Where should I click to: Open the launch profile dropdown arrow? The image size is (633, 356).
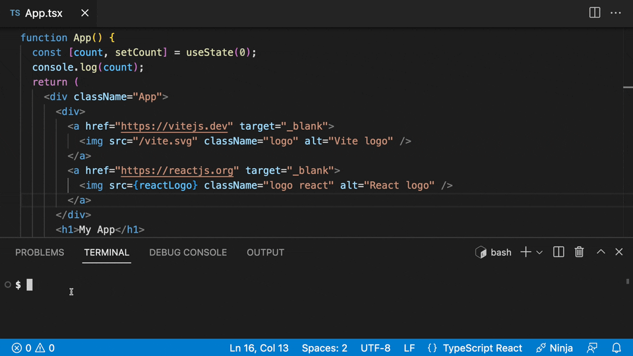click(x=539, y=252)
